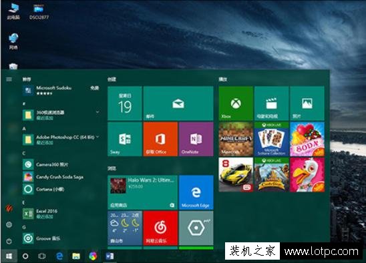This screenshot has width=366, height=263.
Task: Select the Recycle Bin desktop icon
Action: click(x=13, y=66)
